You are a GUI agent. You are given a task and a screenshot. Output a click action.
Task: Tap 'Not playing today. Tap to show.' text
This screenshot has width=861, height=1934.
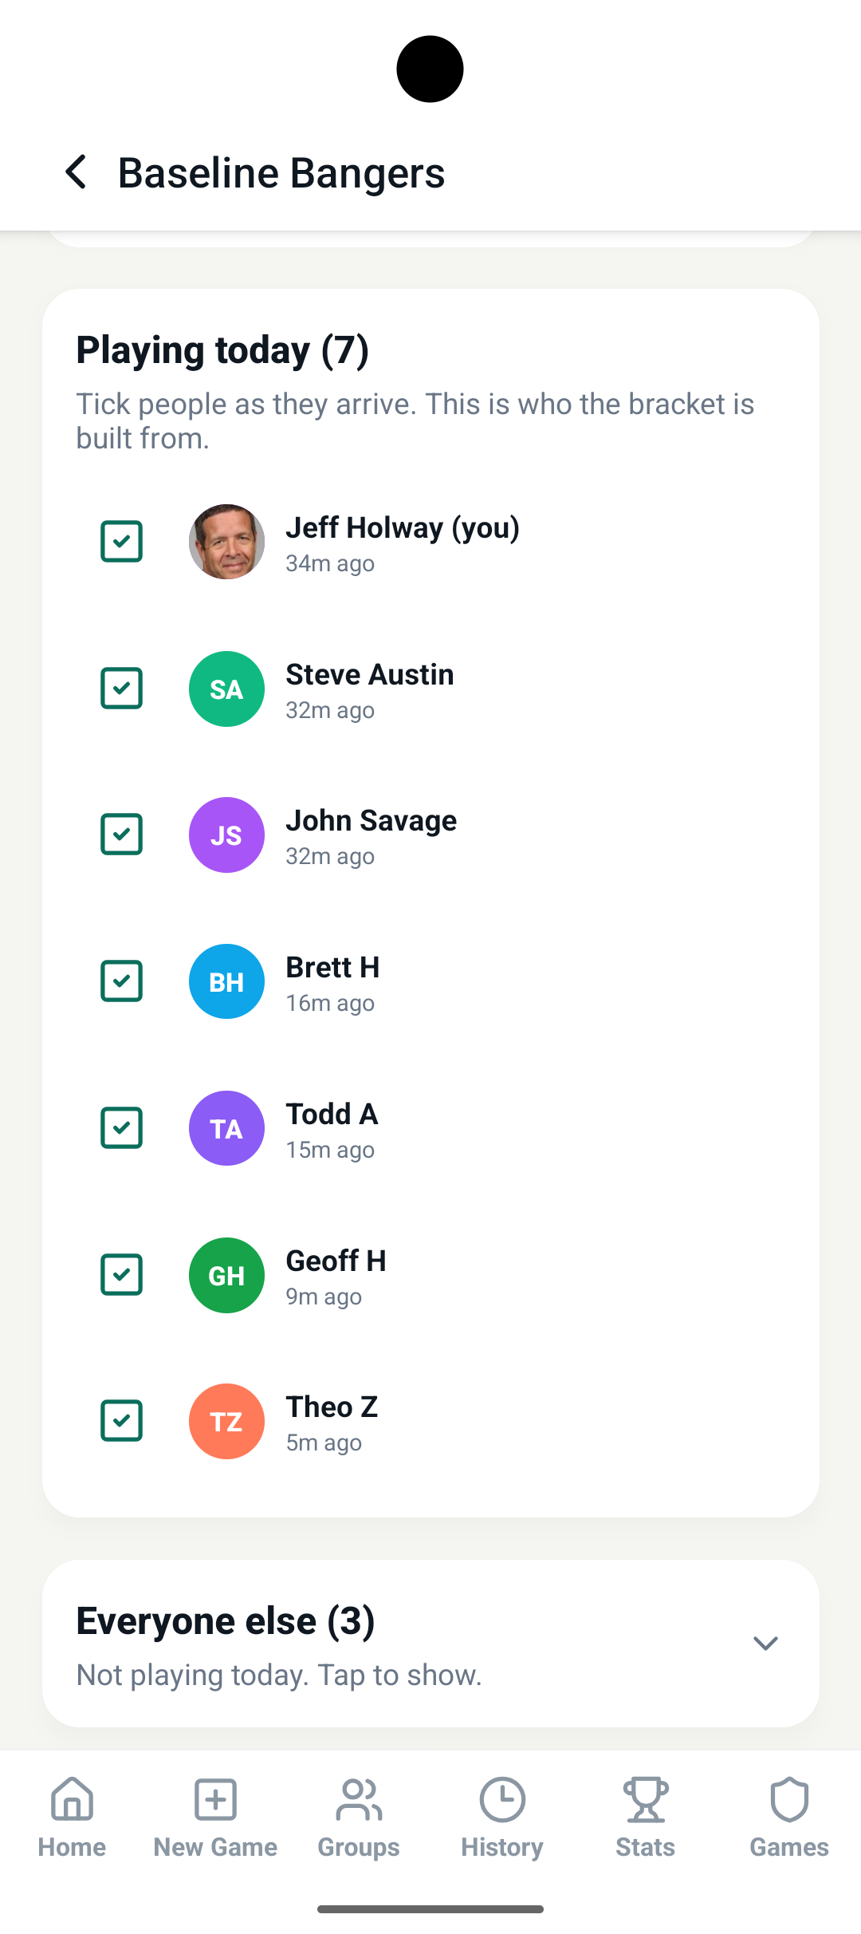279,1675
